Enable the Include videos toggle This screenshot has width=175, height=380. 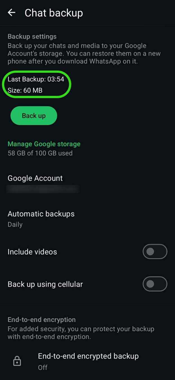click(155, 251)
